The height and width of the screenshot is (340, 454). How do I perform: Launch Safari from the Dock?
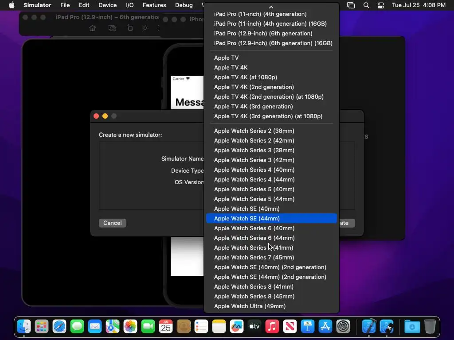coord(59,327)
